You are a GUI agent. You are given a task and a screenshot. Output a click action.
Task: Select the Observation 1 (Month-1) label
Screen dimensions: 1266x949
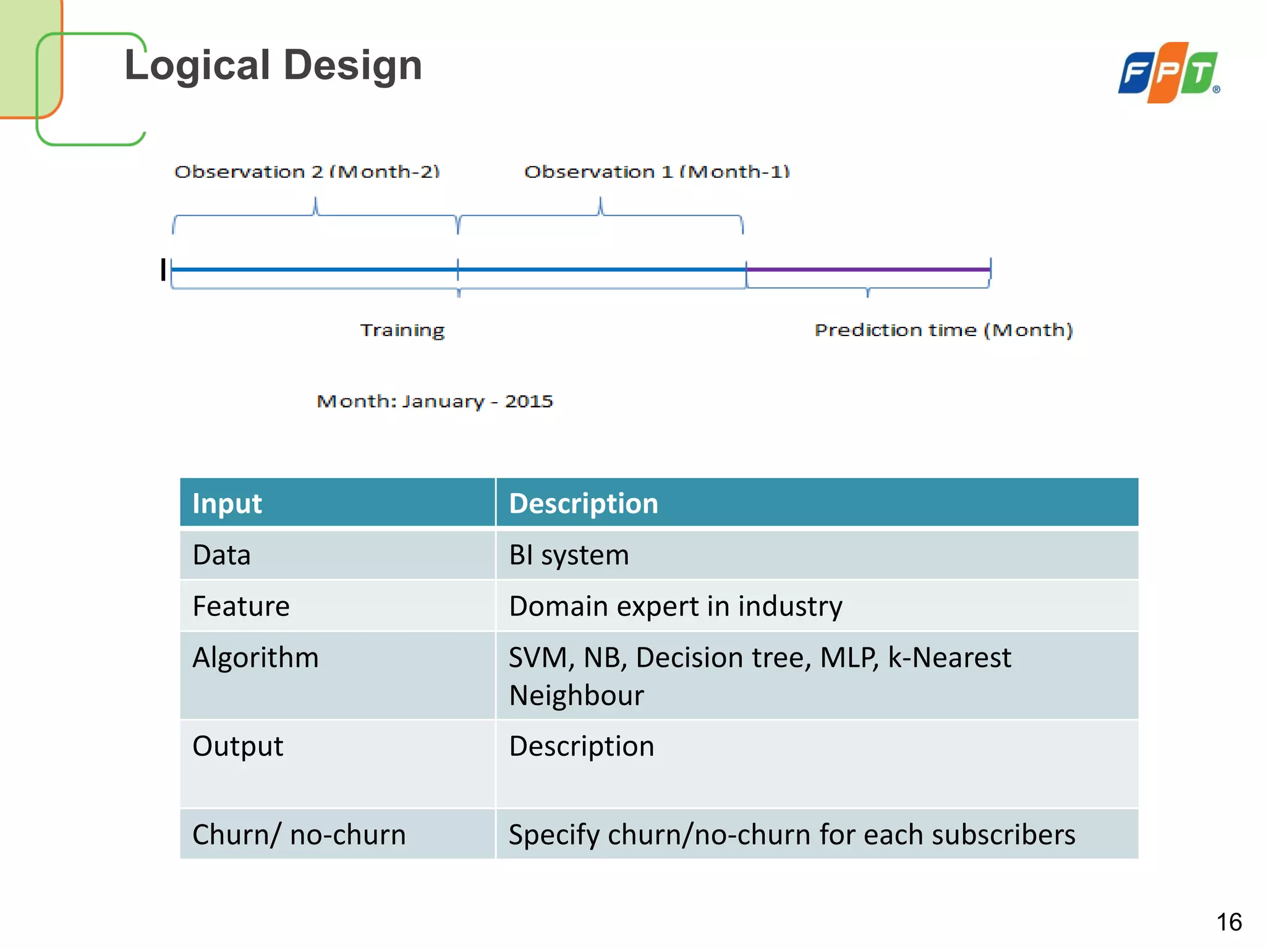tap(656, 172)
